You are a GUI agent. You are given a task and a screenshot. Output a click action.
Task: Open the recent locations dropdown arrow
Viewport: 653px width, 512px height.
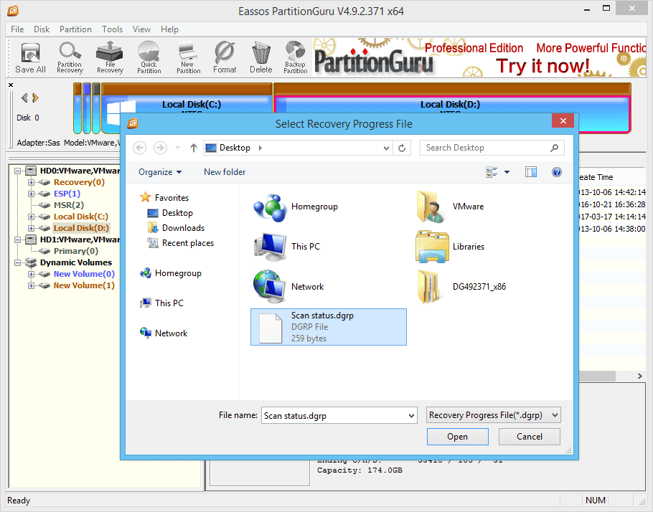point(177,148)
